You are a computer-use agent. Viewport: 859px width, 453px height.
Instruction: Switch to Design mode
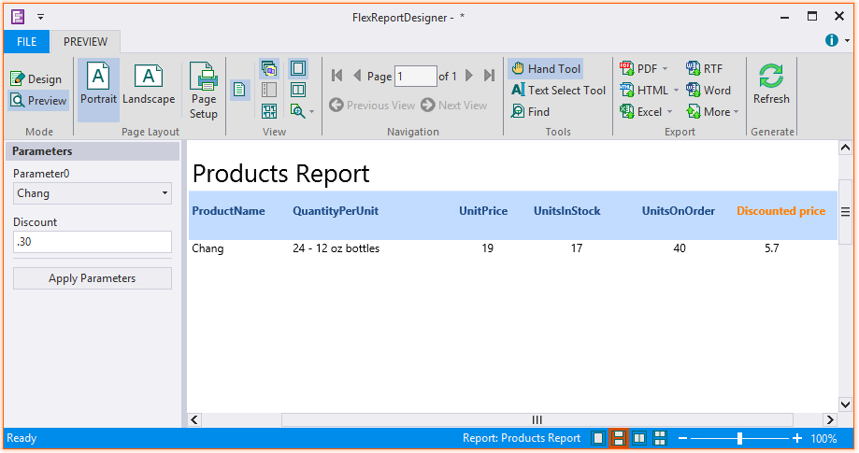[36, 79]
